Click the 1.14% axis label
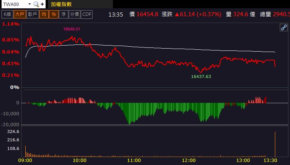290x165 pixels. coord(11,24)
